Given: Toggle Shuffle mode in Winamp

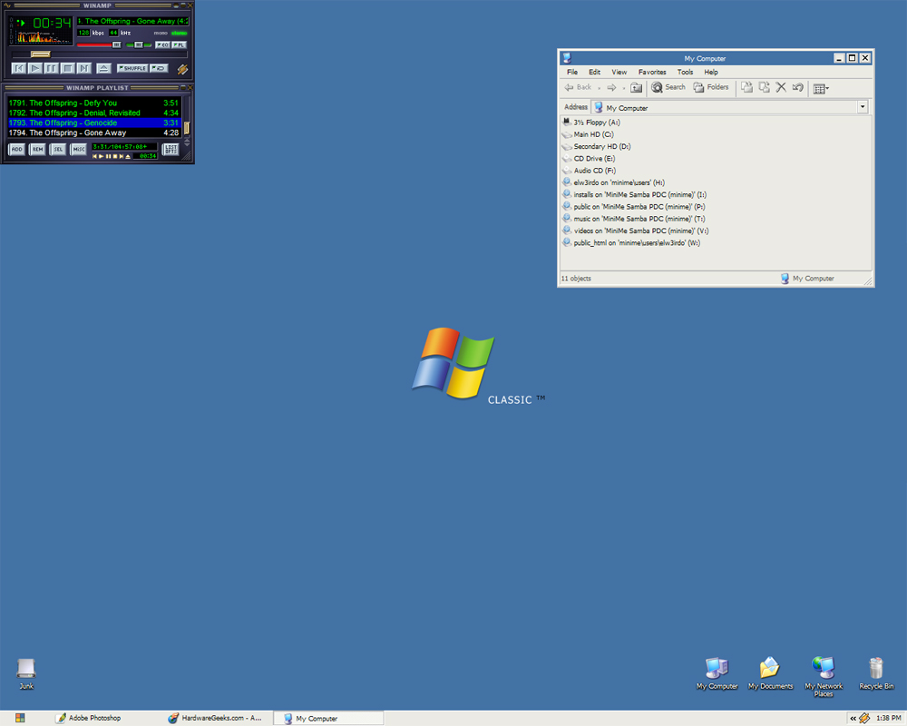Looking at the screenshot, I should [x=132, y=68].
